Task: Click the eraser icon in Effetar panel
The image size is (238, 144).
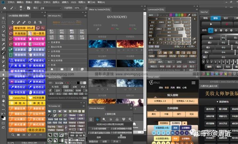Action: [98, 29]
